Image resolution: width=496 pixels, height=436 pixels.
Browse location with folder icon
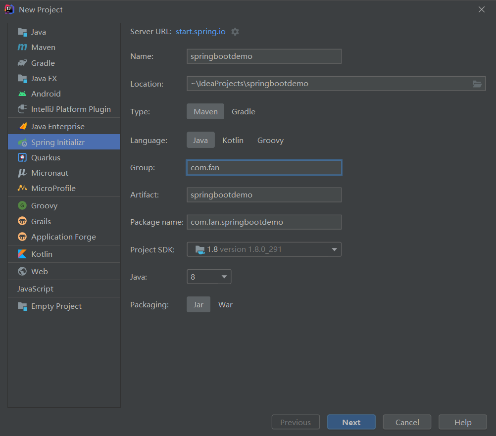coord(477,84)
